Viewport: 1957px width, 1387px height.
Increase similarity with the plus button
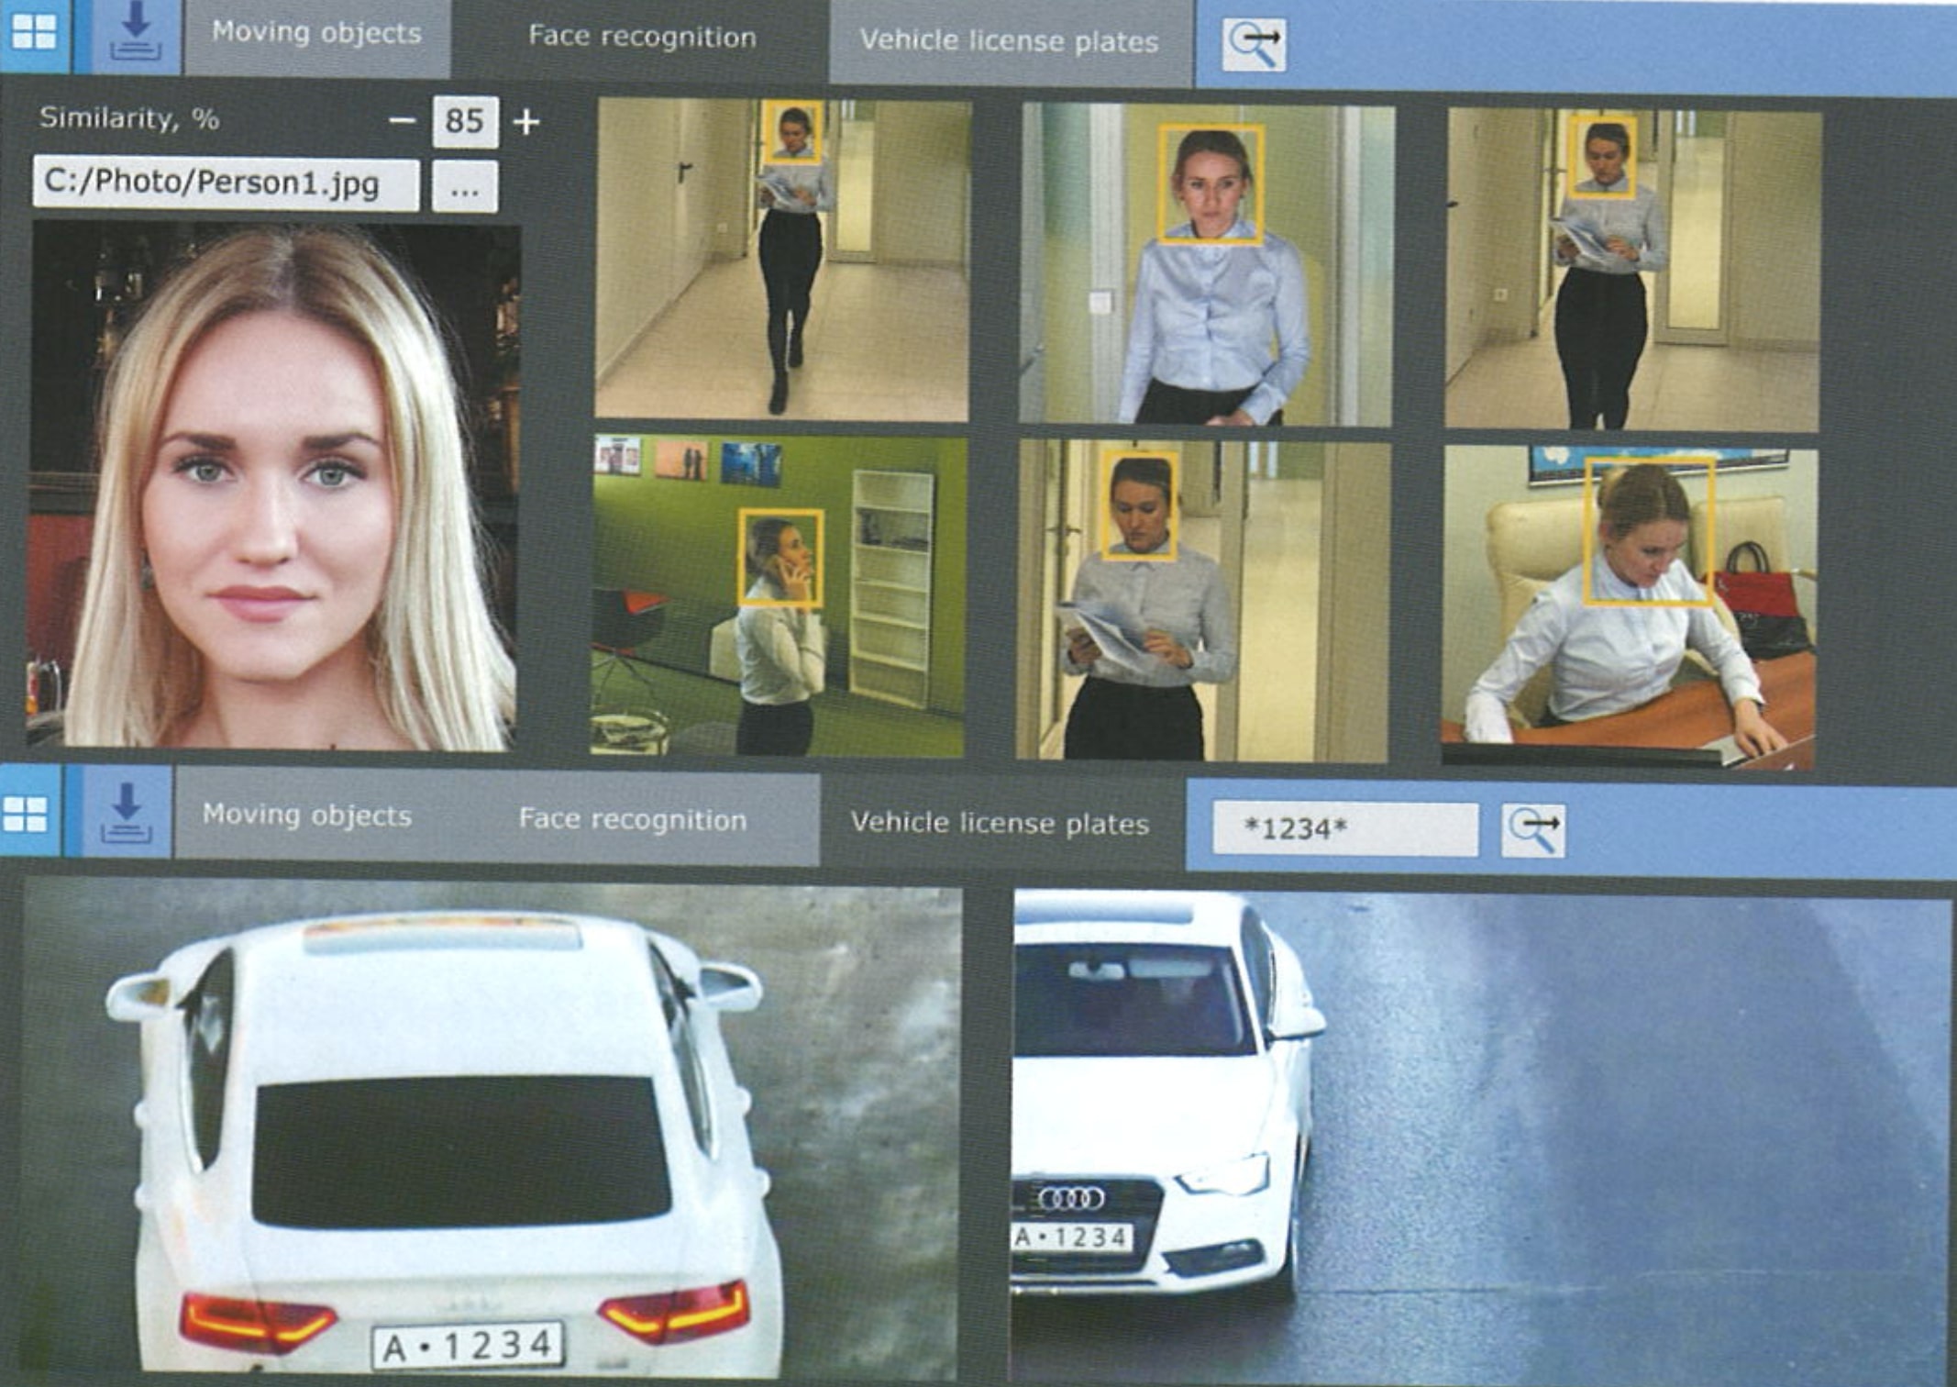pos(526,122)
